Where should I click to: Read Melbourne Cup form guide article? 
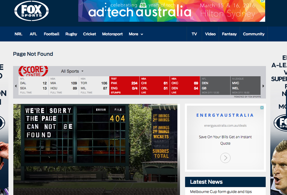[x=221, y=192]
